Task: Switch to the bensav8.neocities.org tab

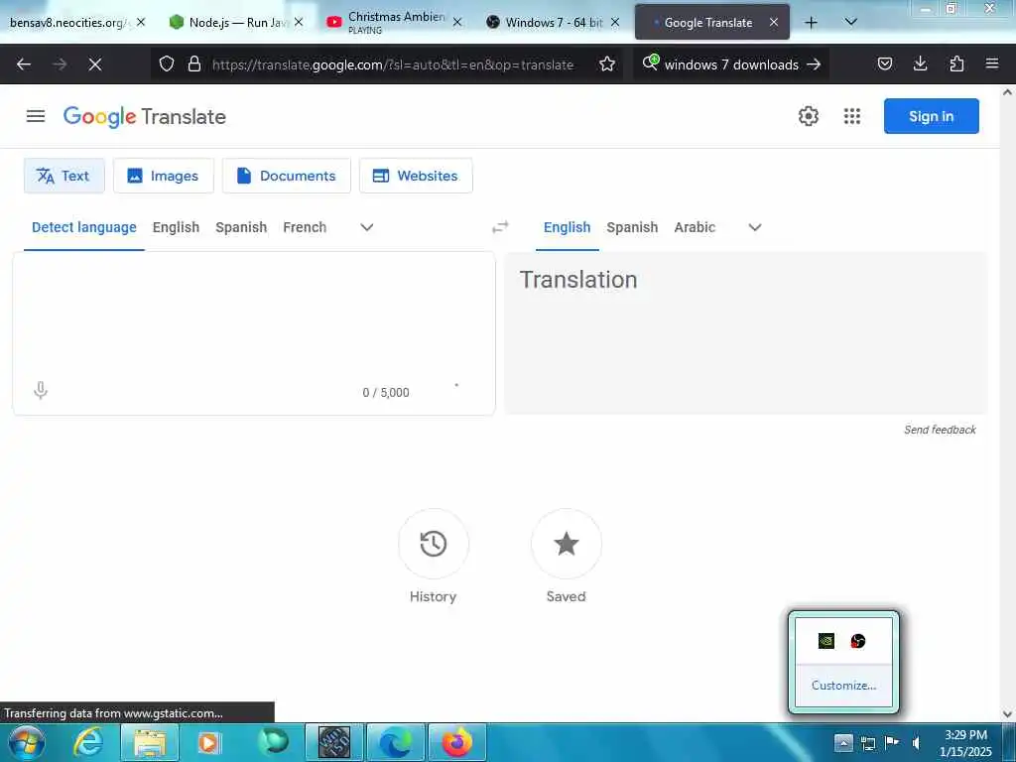Action: (69, 23)
